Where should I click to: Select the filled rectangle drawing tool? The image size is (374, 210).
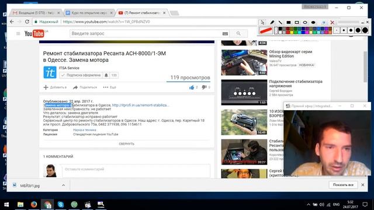pyautogui.click(x=289, y=22)
